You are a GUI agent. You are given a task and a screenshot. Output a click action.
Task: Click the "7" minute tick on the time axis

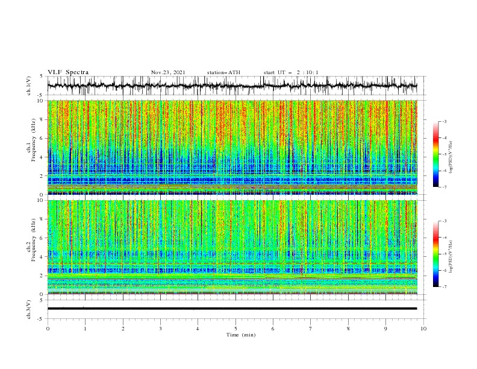[311, 329]
